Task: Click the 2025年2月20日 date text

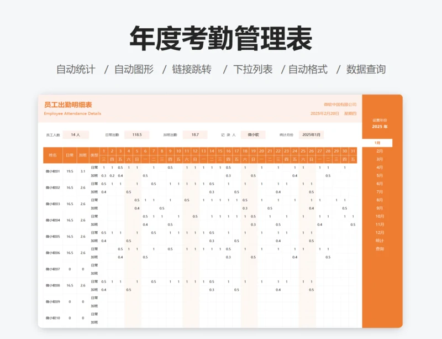Action: pyautogui.click(x=325, y=113)
